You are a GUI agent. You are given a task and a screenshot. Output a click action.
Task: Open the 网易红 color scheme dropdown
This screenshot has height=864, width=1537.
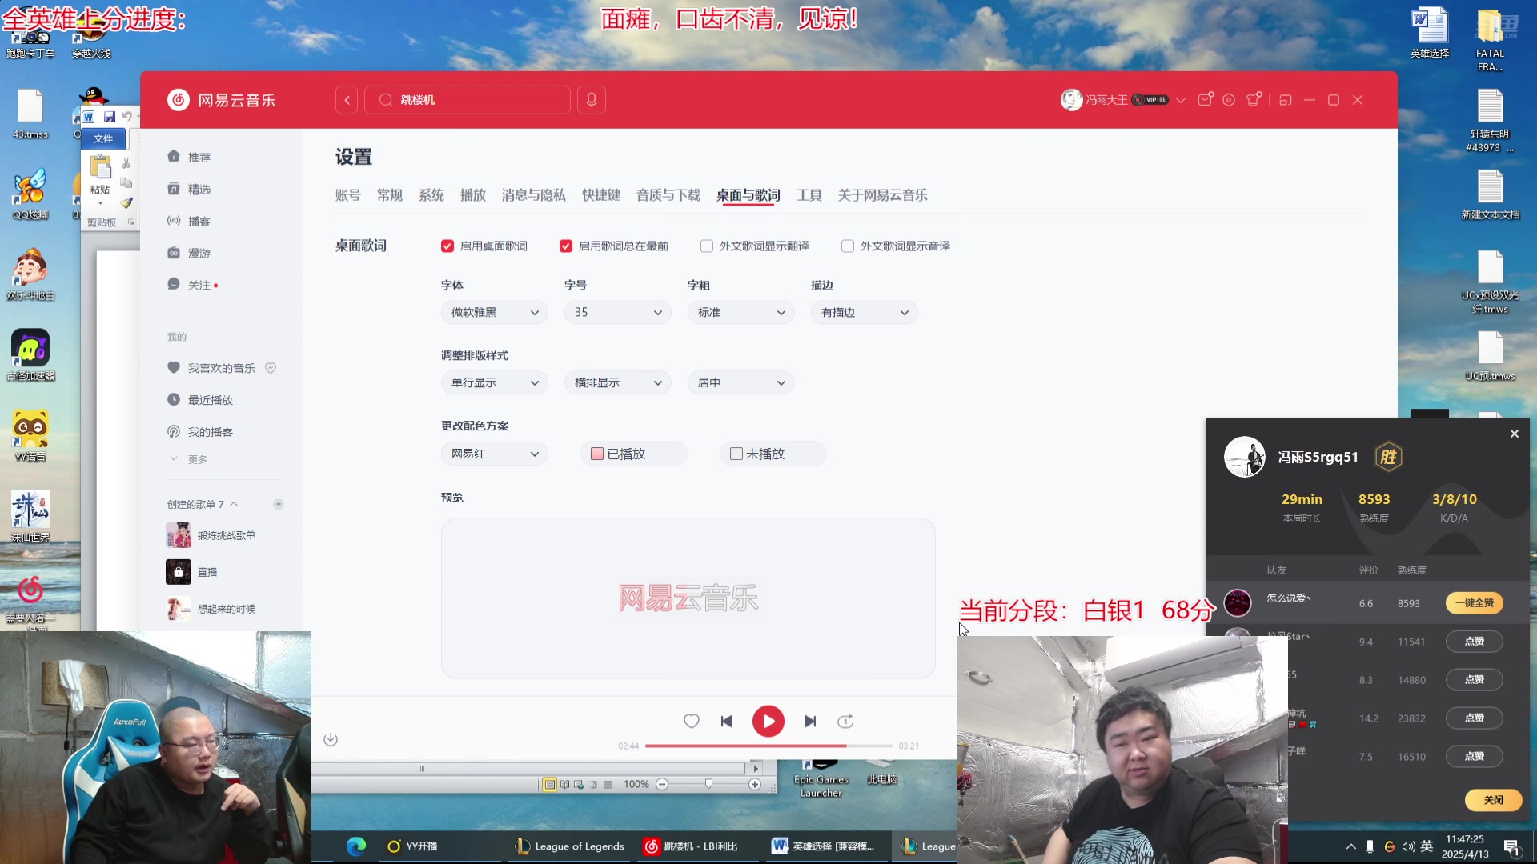[494, 454]
